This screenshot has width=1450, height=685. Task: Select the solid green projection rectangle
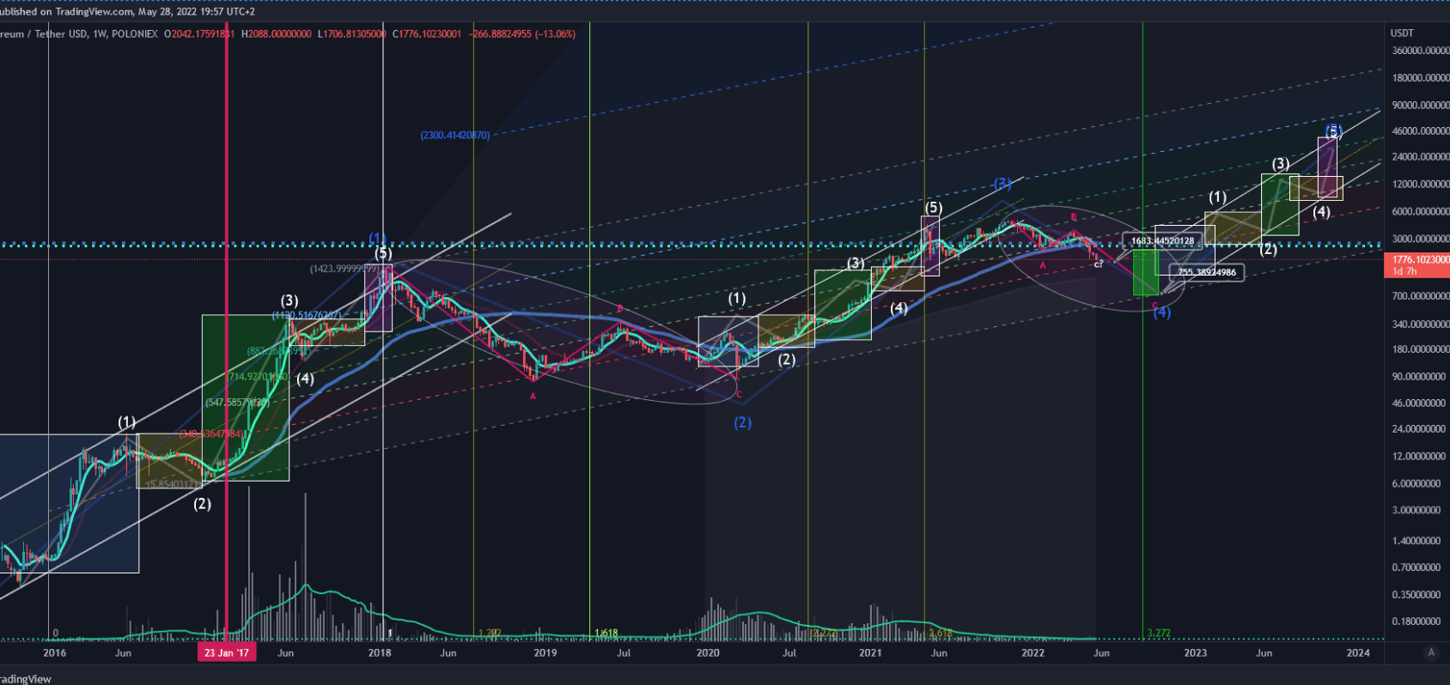[x=1146, y=273]
